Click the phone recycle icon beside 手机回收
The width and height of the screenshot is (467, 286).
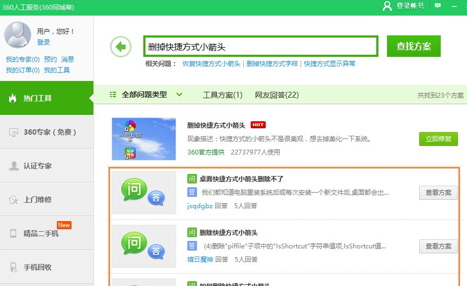13,267
